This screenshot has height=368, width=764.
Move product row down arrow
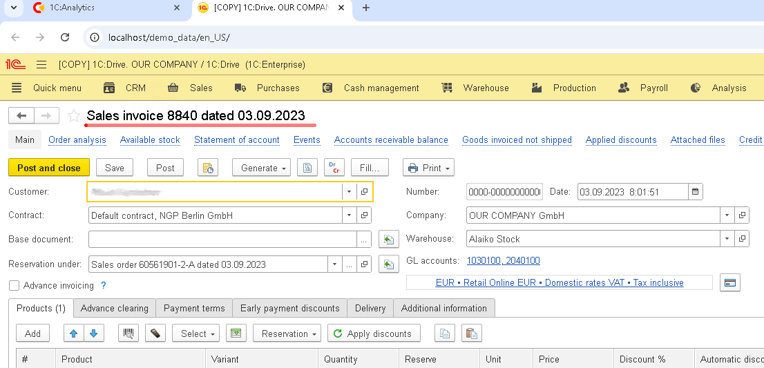tap(93, 333)
